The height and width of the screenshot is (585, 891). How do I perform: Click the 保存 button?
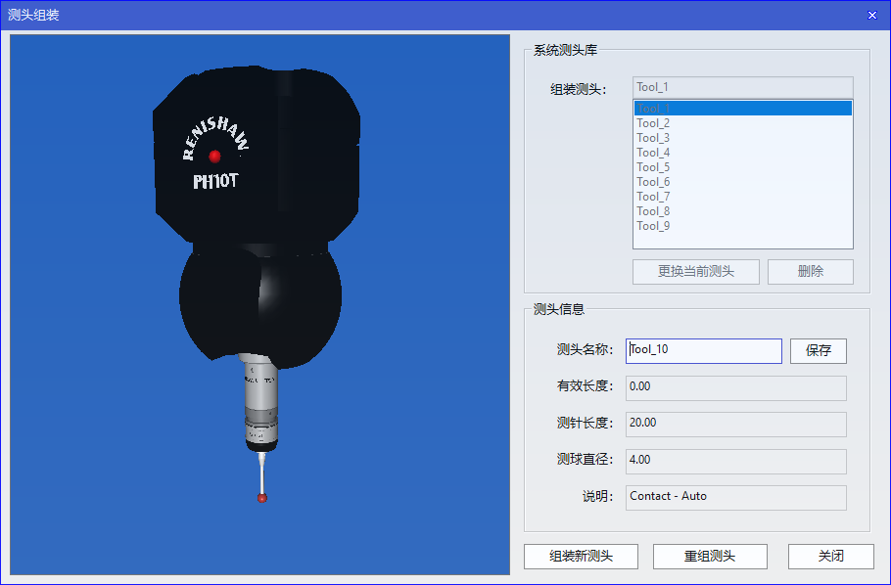pyautogui.click(x=819, y=350)
